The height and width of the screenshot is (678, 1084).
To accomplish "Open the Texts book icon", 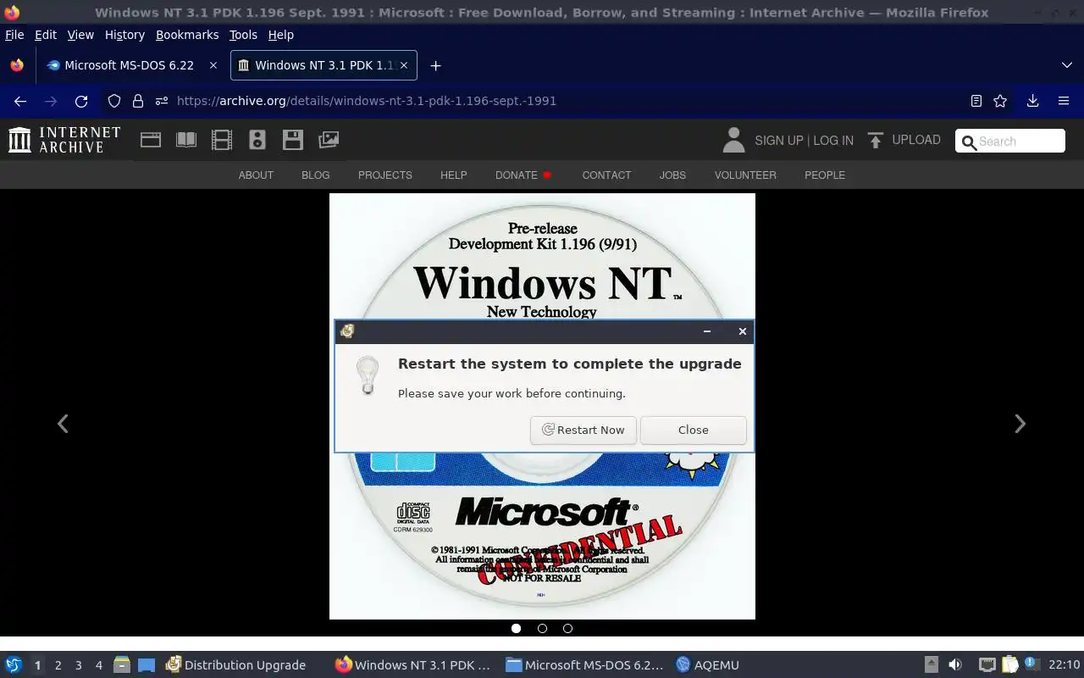I will tap(186, 140).
